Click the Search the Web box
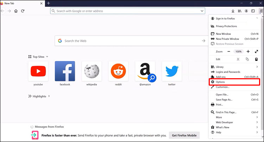This screenshot has width=264, height=142. tap(131, 41)
